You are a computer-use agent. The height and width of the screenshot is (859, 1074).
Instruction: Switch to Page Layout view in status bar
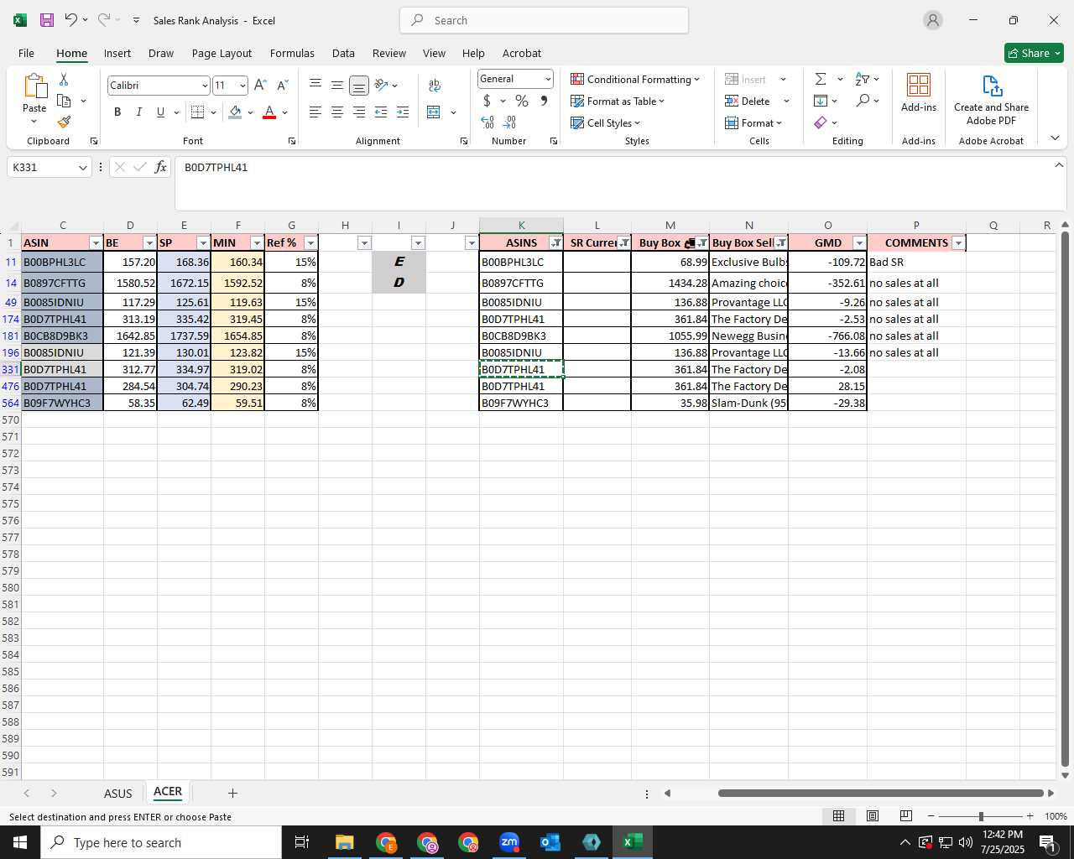[x=872, y=815]
